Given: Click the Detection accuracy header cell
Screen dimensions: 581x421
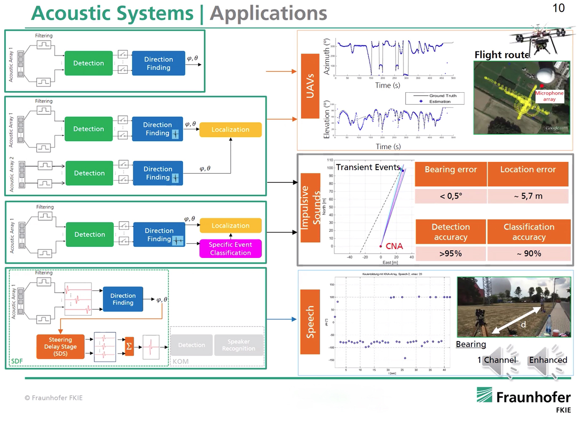Looking at the screenshot, I should (x=451, y=232).
